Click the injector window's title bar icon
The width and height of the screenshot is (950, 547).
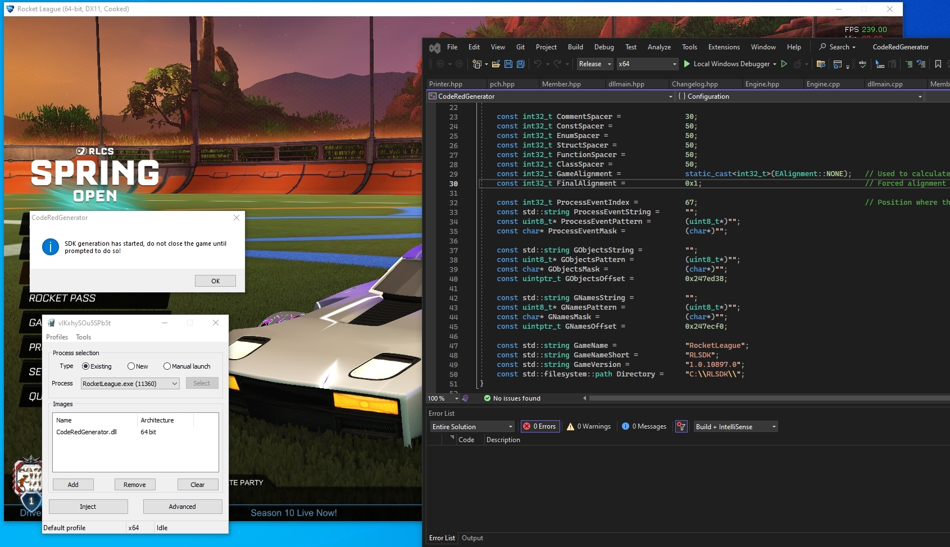[52, 323]
